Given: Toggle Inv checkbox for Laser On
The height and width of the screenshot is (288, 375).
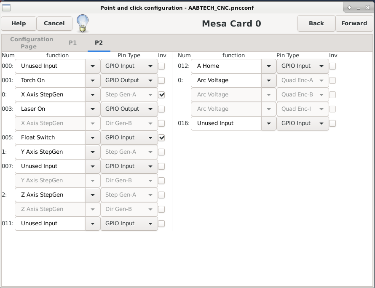Looking at the screenshot, I should pos(161,109).
